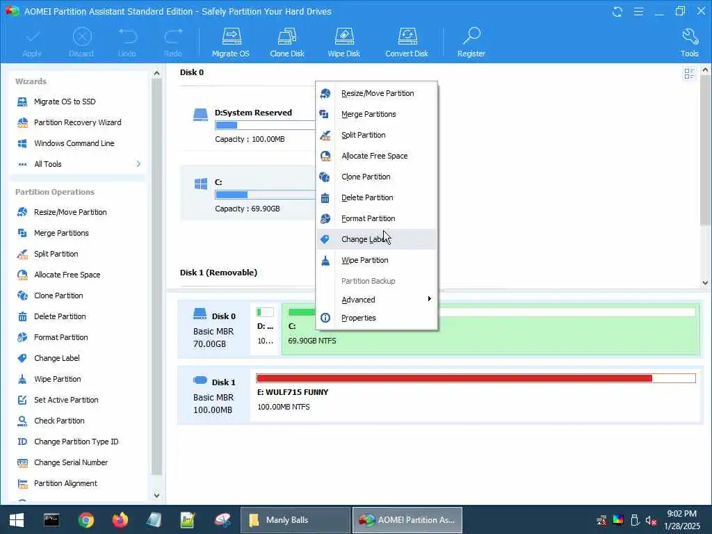The height and width of the screenshot is (534, 712).
Task: Select the D: partition block on Disk 0 map
Action: 265,330
